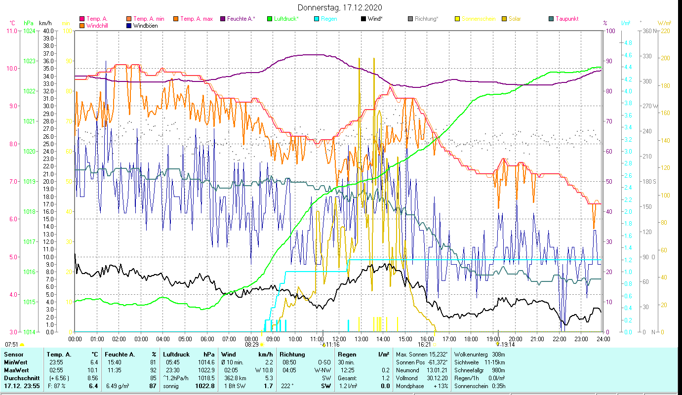
Task: Click the orange Temp. A. min legend swatch
Action: 129,19
